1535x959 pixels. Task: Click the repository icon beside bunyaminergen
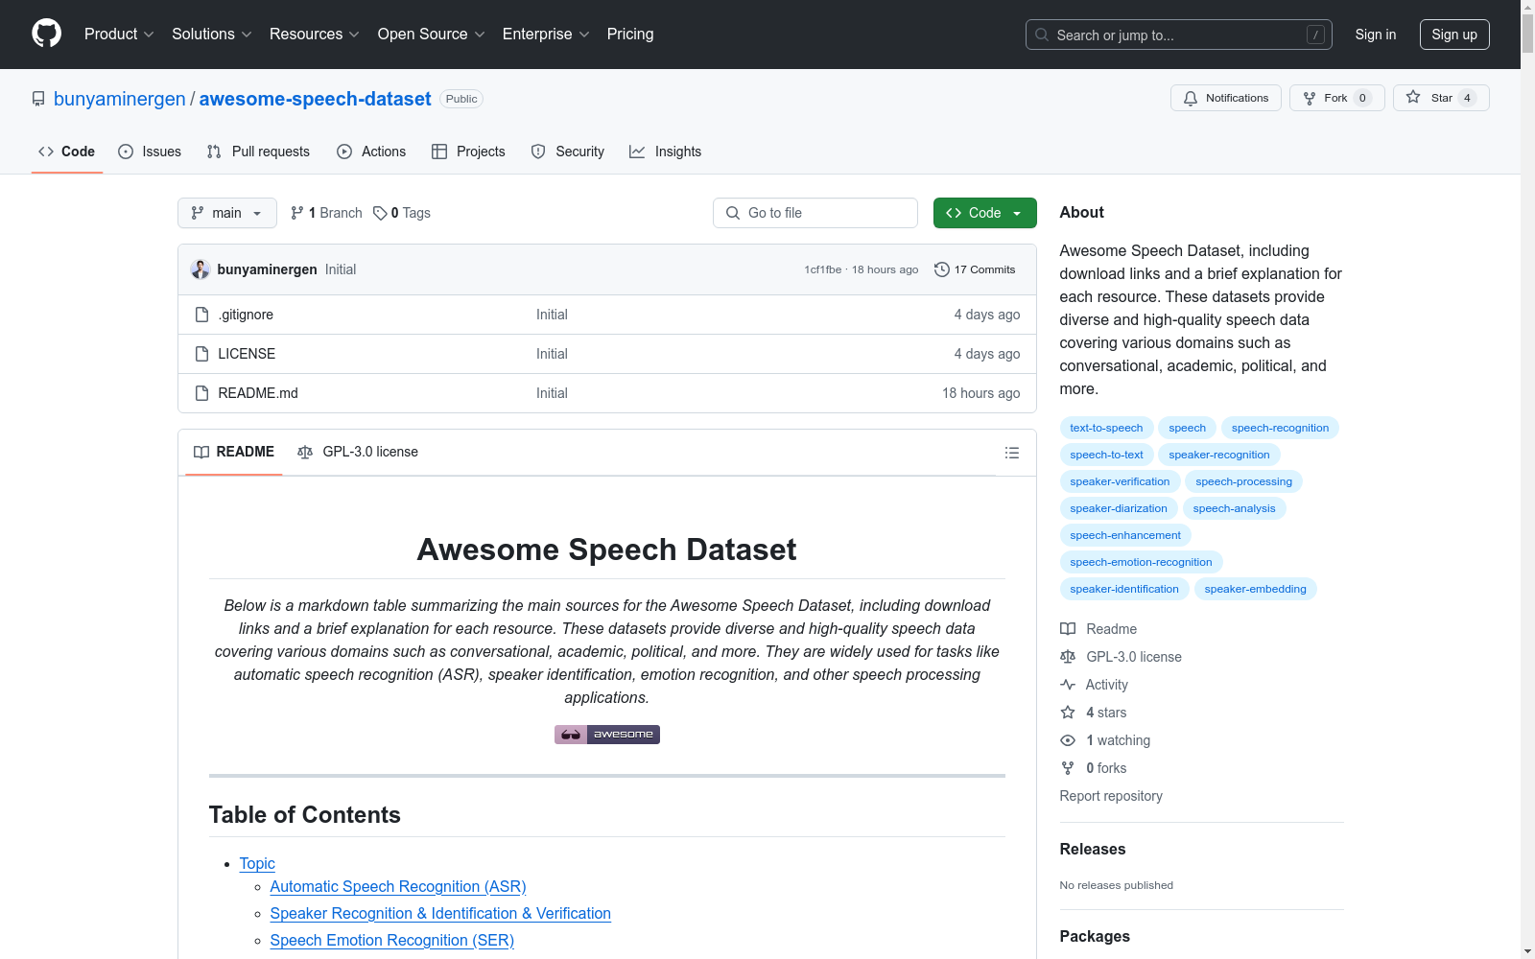38,99
